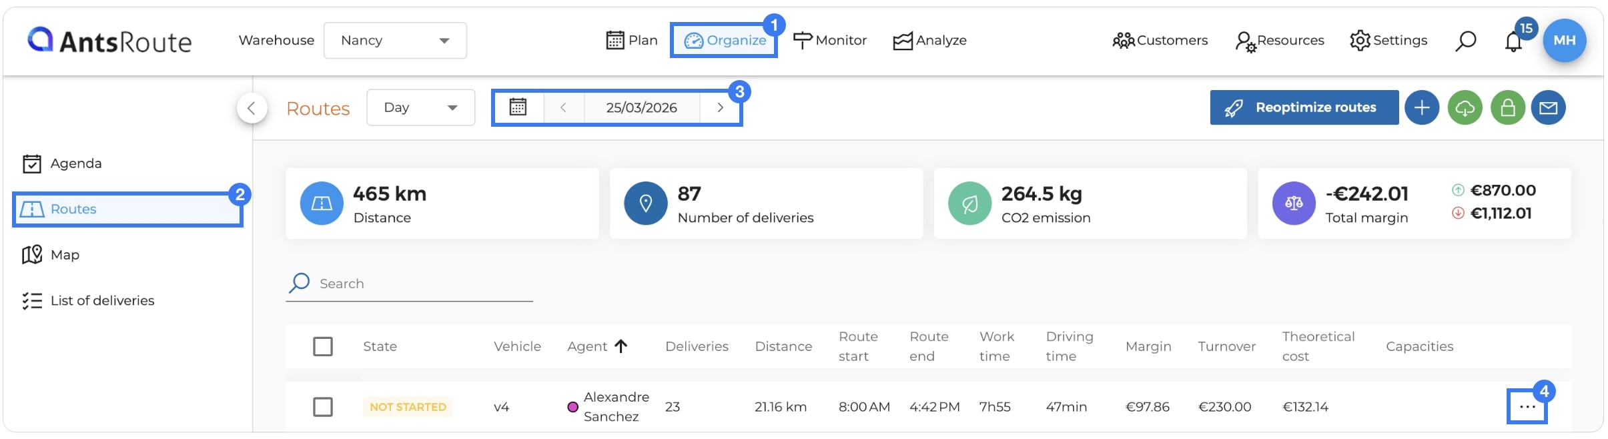
Task: Click the 21.16 km distance cell
Action: pos(781,407)
